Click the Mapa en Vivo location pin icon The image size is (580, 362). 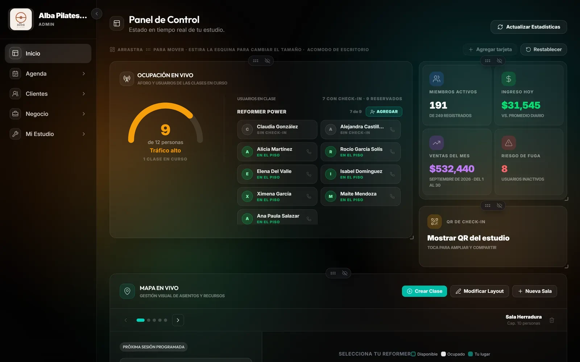tap(127, 291)
